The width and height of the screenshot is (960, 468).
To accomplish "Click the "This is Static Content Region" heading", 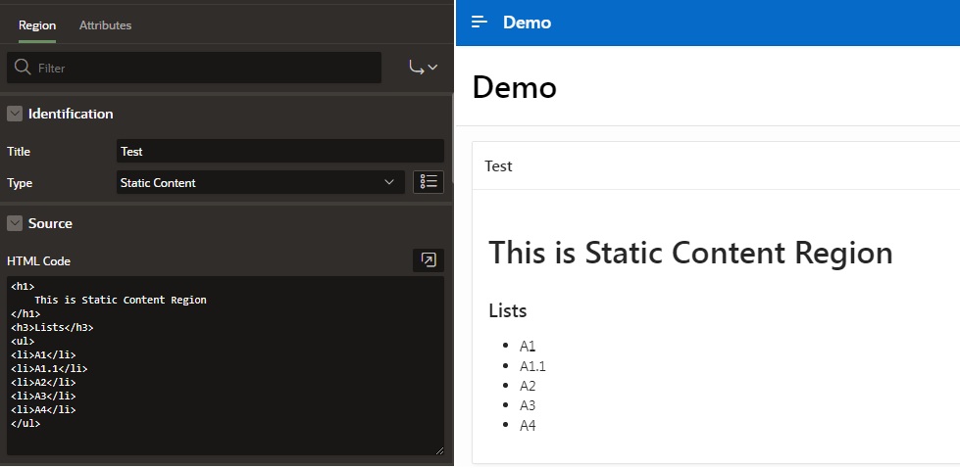I will point(690,253).
